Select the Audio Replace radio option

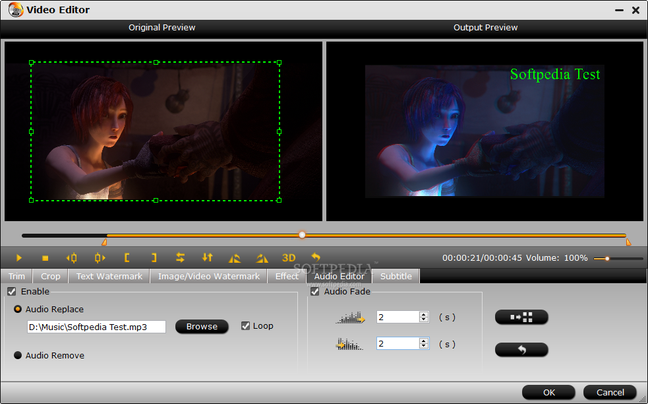coord(18,309)
